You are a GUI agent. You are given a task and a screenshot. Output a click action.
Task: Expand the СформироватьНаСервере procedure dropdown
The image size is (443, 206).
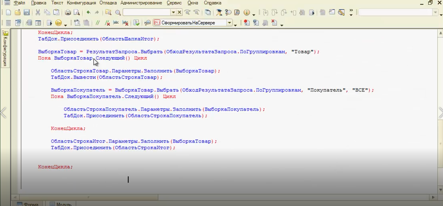[230, 23]
